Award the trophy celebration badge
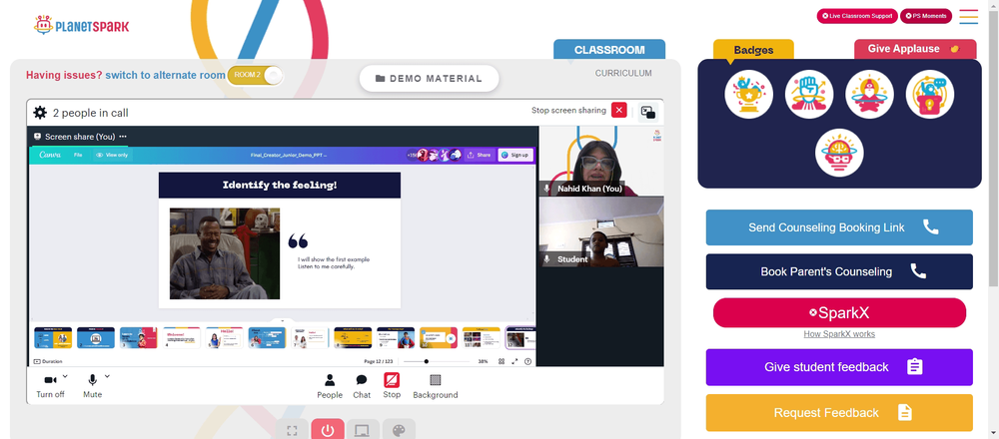 (748, 94)
